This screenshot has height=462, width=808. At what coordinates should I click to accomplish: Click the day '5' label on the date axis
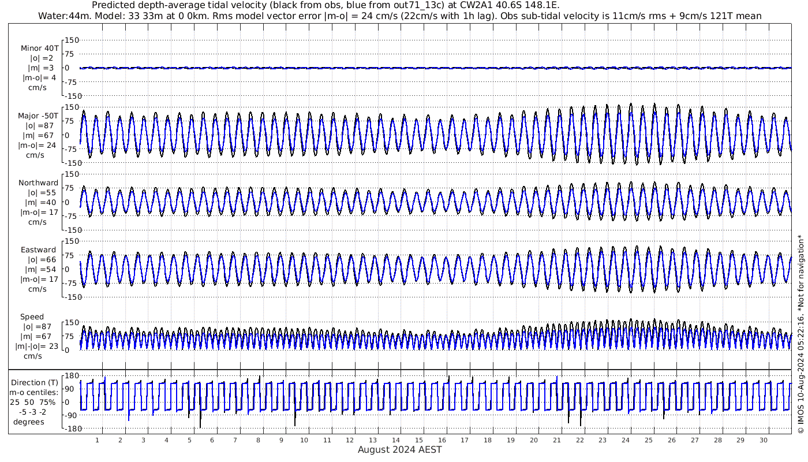pos(189,440)
